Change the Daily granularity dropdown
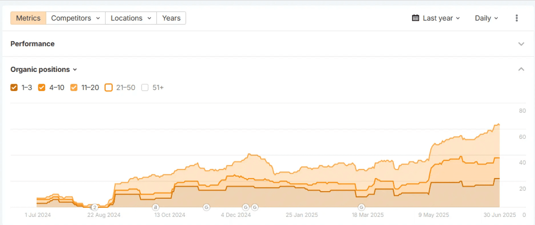 486,18
